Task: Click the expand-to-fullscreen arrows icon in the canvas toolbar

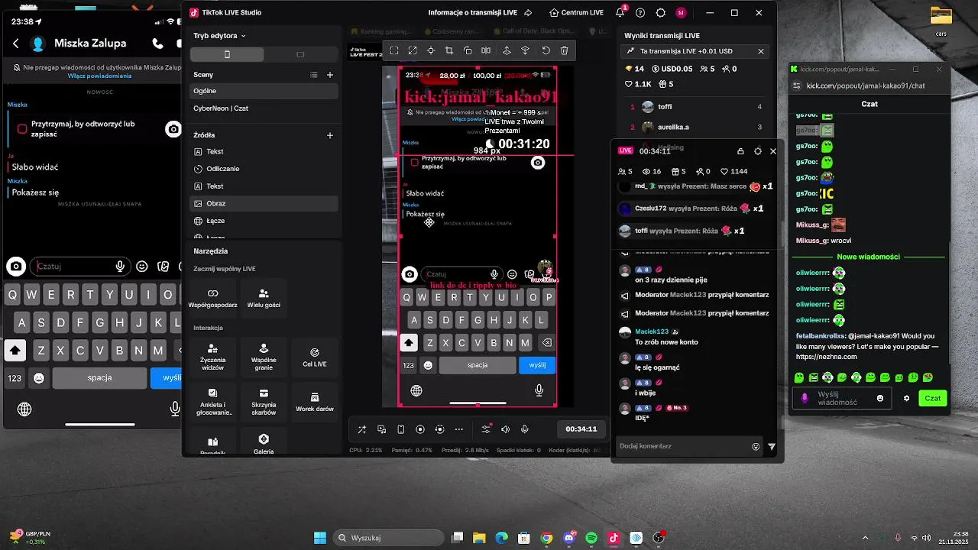Action: click(413, 50)
